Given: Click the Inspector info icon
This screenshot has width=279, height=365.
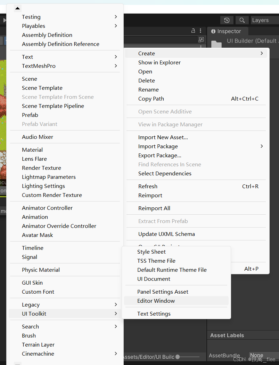Looking at the screenshot, I should click(x=213, y=31).
